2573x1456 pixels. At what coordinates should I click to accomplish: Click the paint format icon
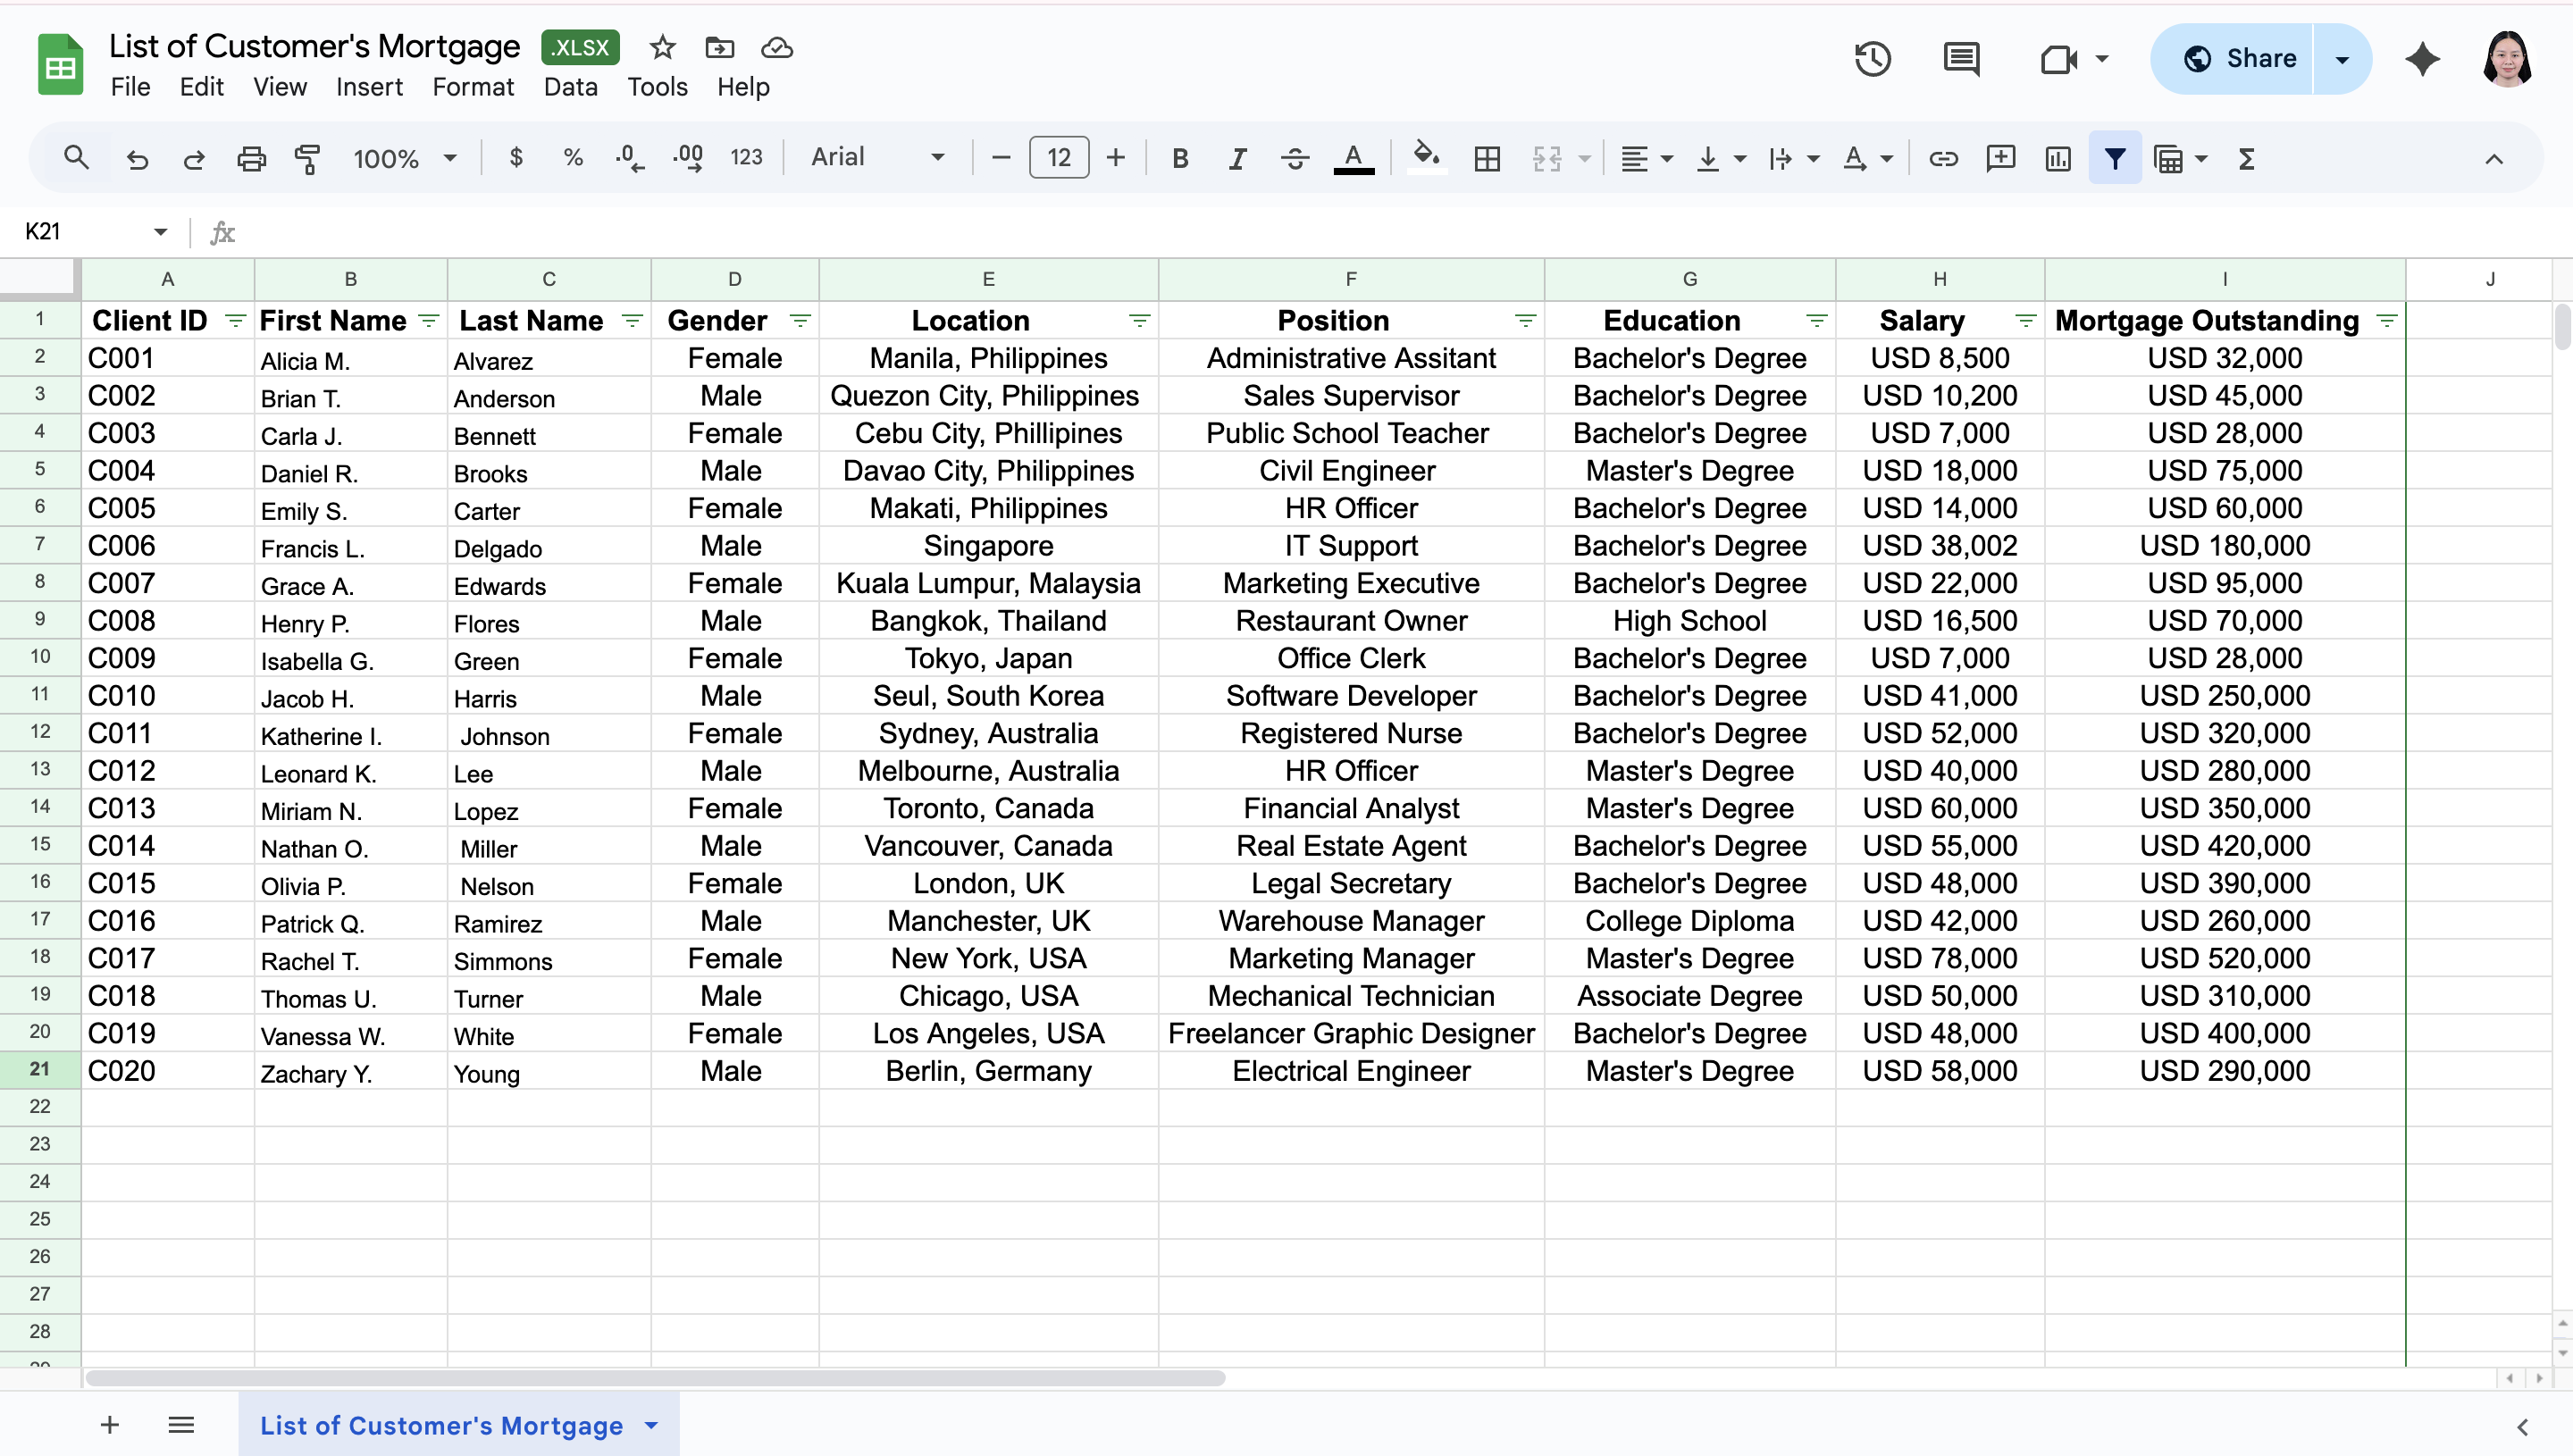point(308,158)
